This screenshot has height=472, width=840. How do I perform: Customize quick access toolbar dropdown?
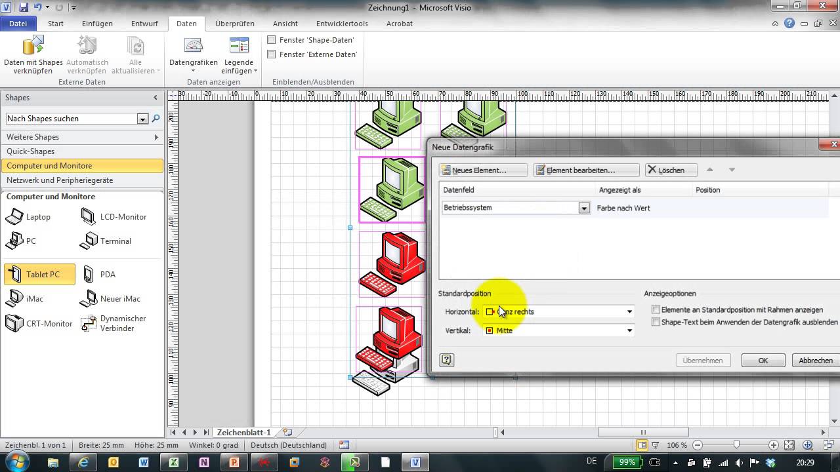[73, 8]
